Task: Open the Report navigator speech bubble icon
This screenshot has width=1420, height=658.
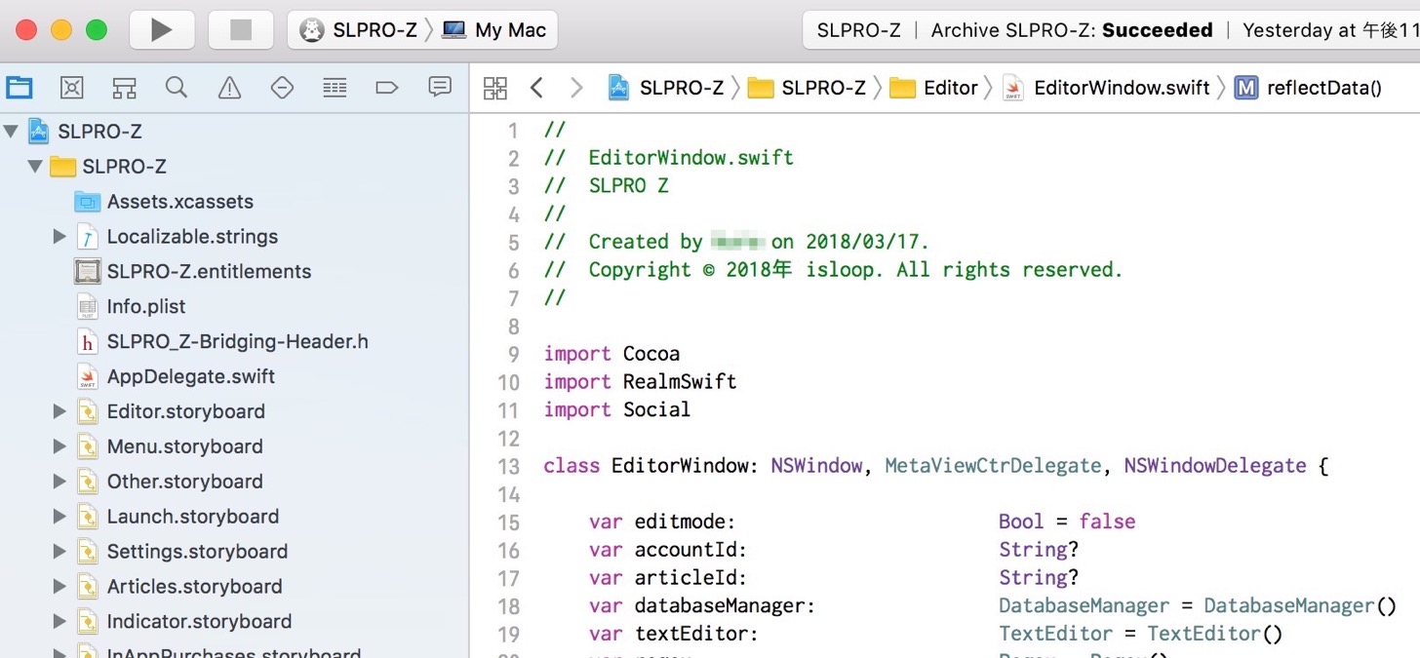Action: pos(440,87)
